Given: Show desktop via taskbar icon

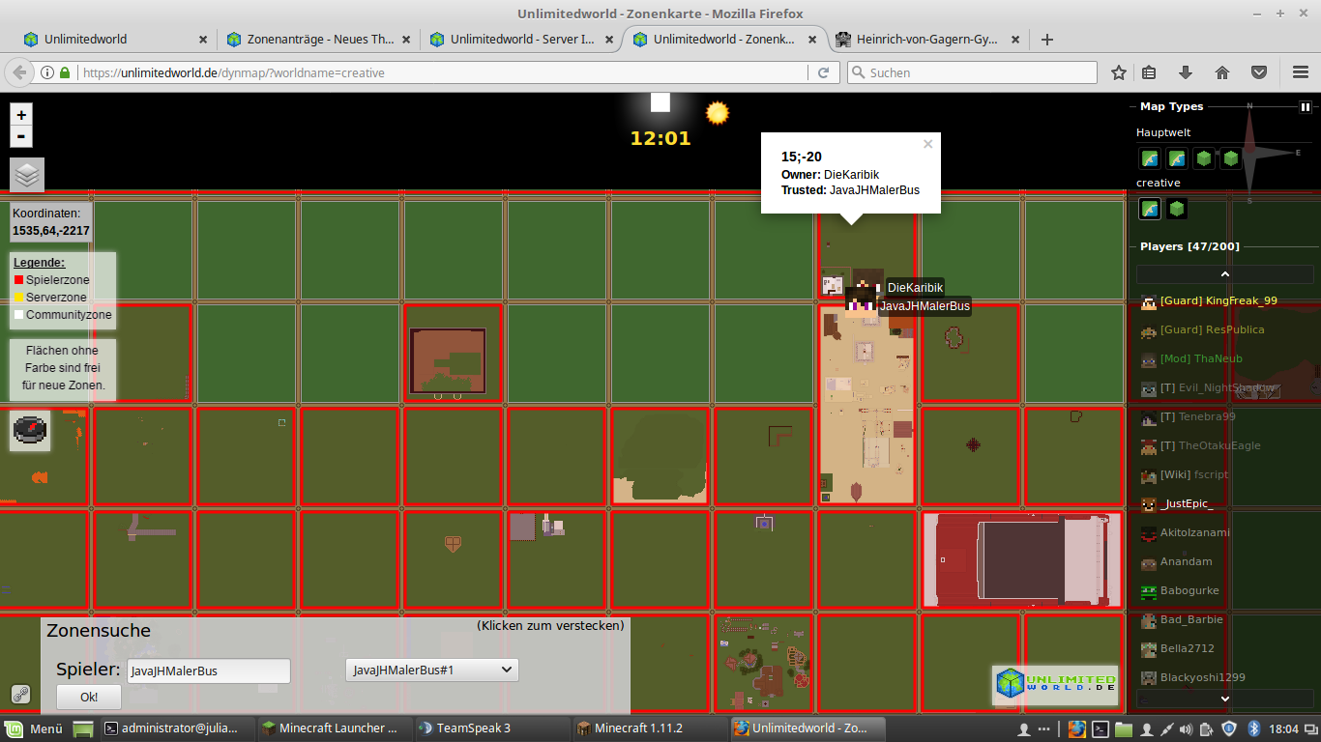Looking at the screenshot, I should click(x=83, y=728).
